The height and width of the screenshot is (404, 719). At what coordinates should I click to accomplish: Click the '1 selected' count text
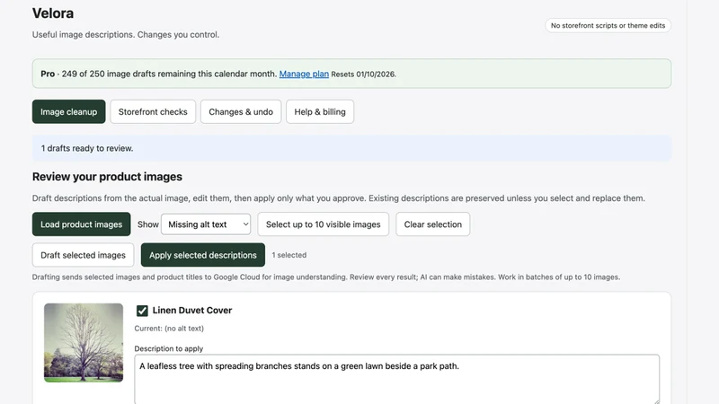click(x=289, y=255)
